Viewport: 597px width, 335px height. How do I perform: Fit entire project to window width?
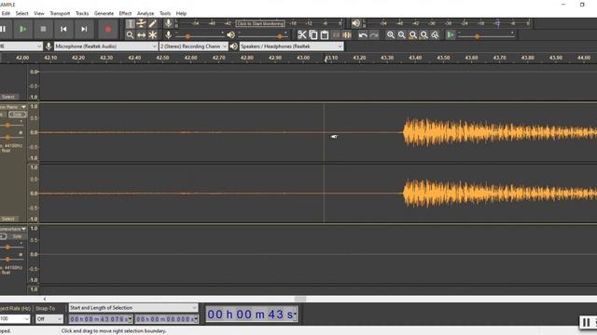tap(423, 35)
